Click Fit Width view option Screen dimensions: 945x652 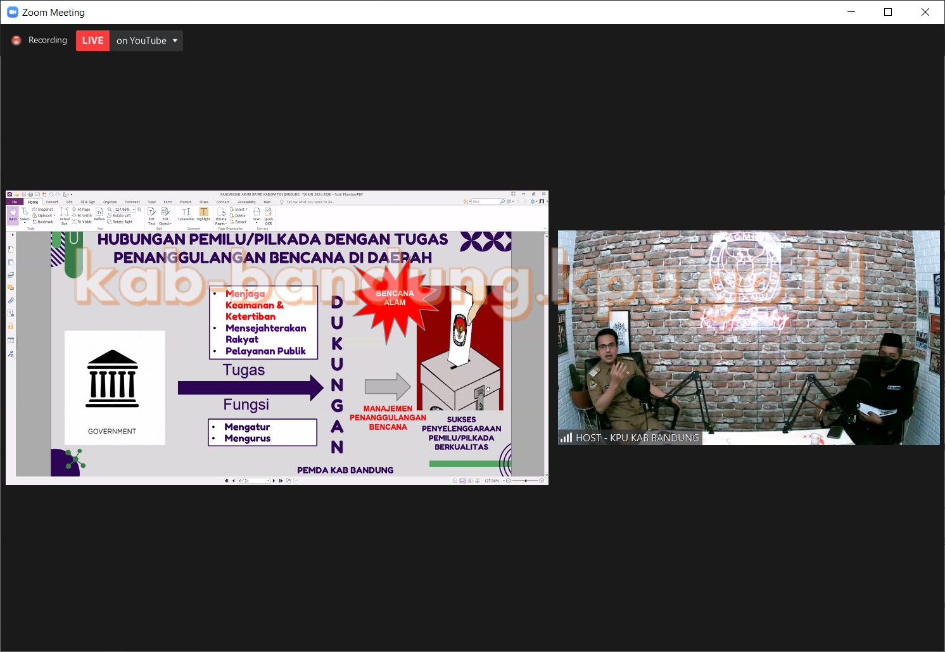tap(83, 215)
